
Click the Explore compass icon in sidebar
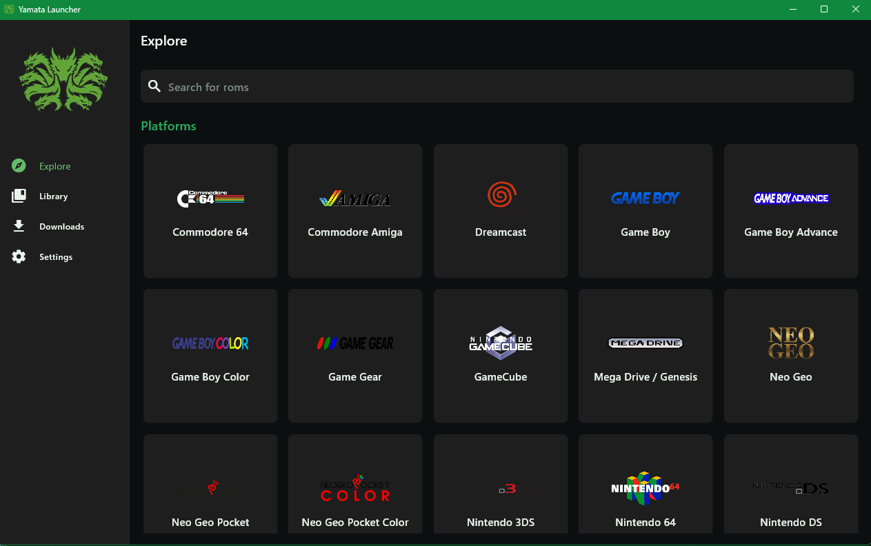pyautogui.click(x=19, y=166)
